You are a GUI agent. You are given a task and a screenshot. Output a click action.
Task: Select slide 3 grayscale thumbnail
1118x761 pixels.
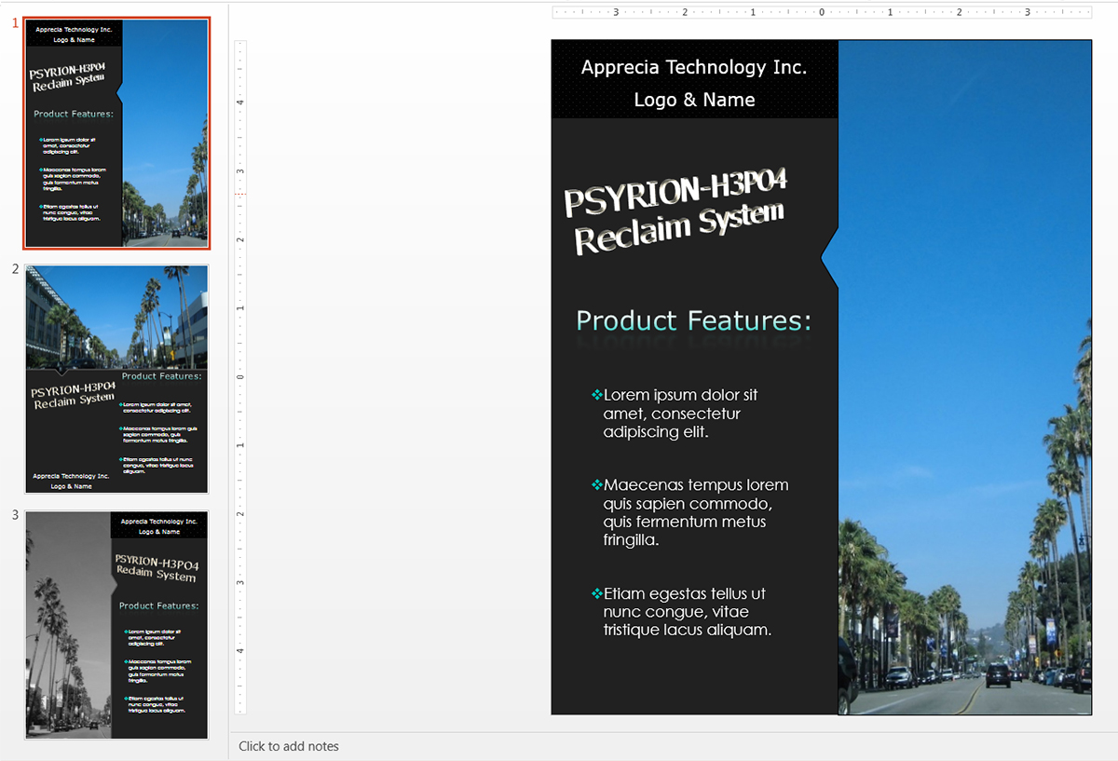[x=117, y=625]
